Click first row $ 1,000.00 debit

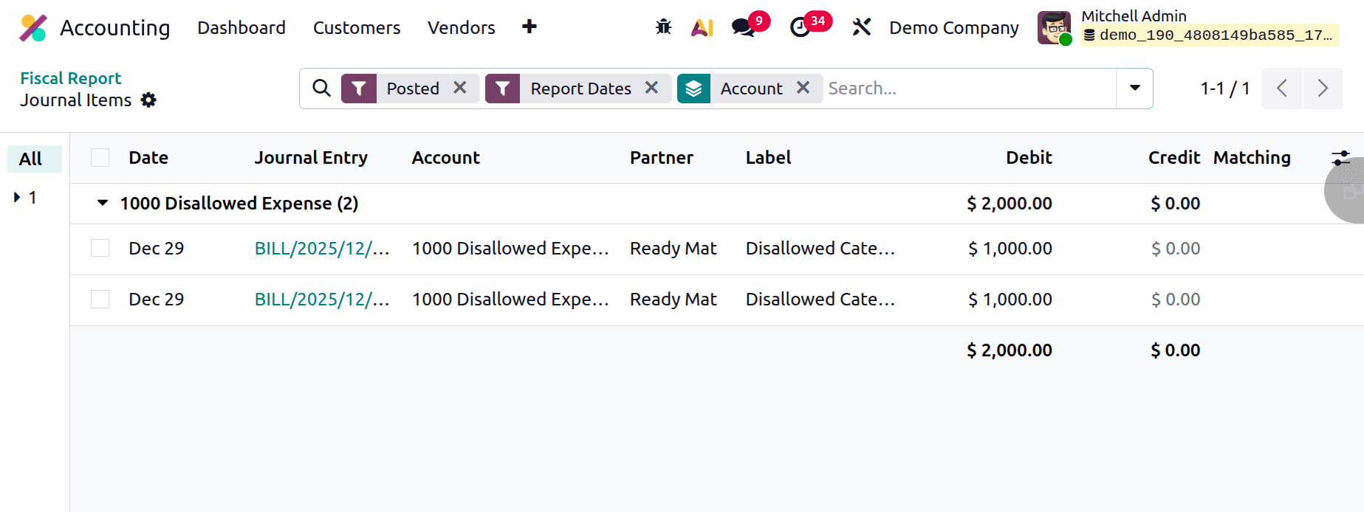point(1010,249)
